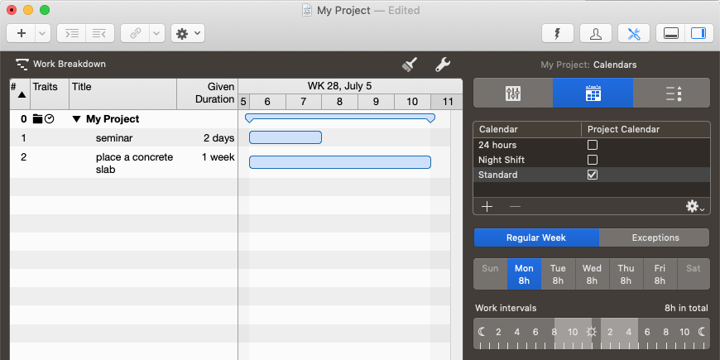720x360 pixels.
Task: Click the indent task icon
Action: pos(71,34)
